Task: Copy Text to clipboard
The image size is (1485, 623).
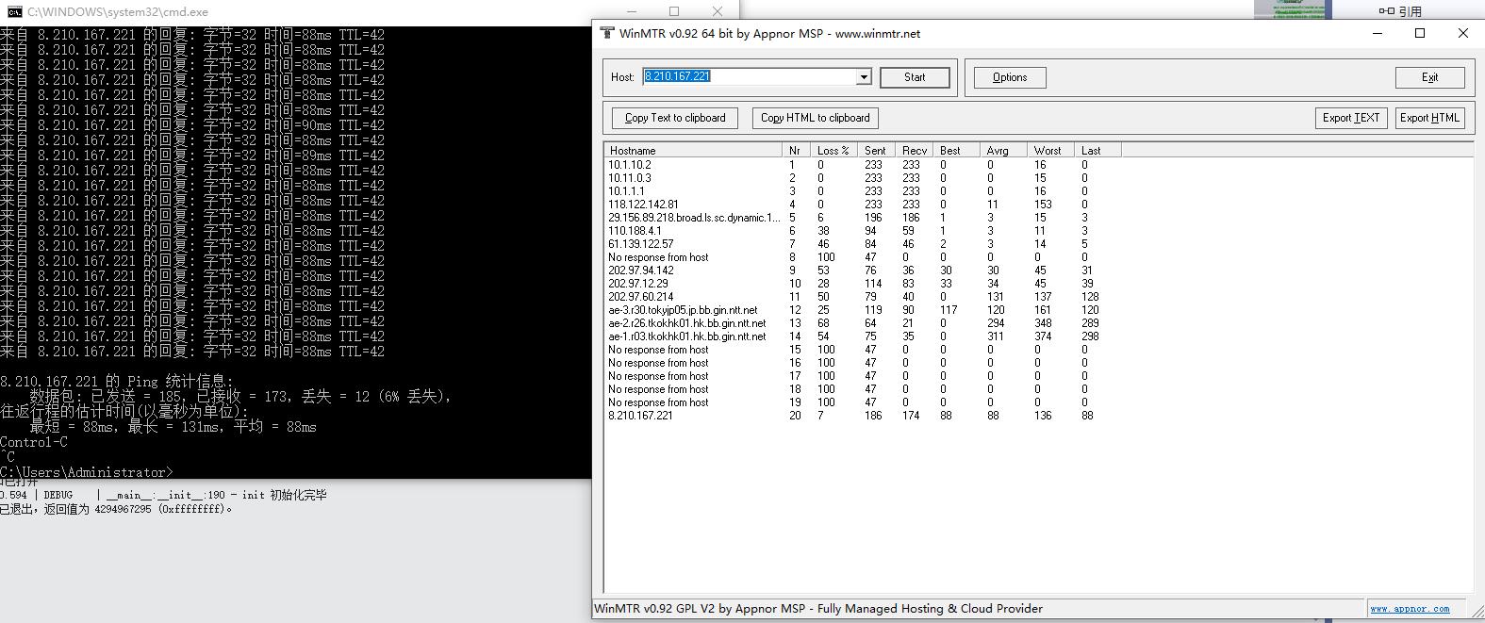Action: pyautogui.click(x=674, y=118)
